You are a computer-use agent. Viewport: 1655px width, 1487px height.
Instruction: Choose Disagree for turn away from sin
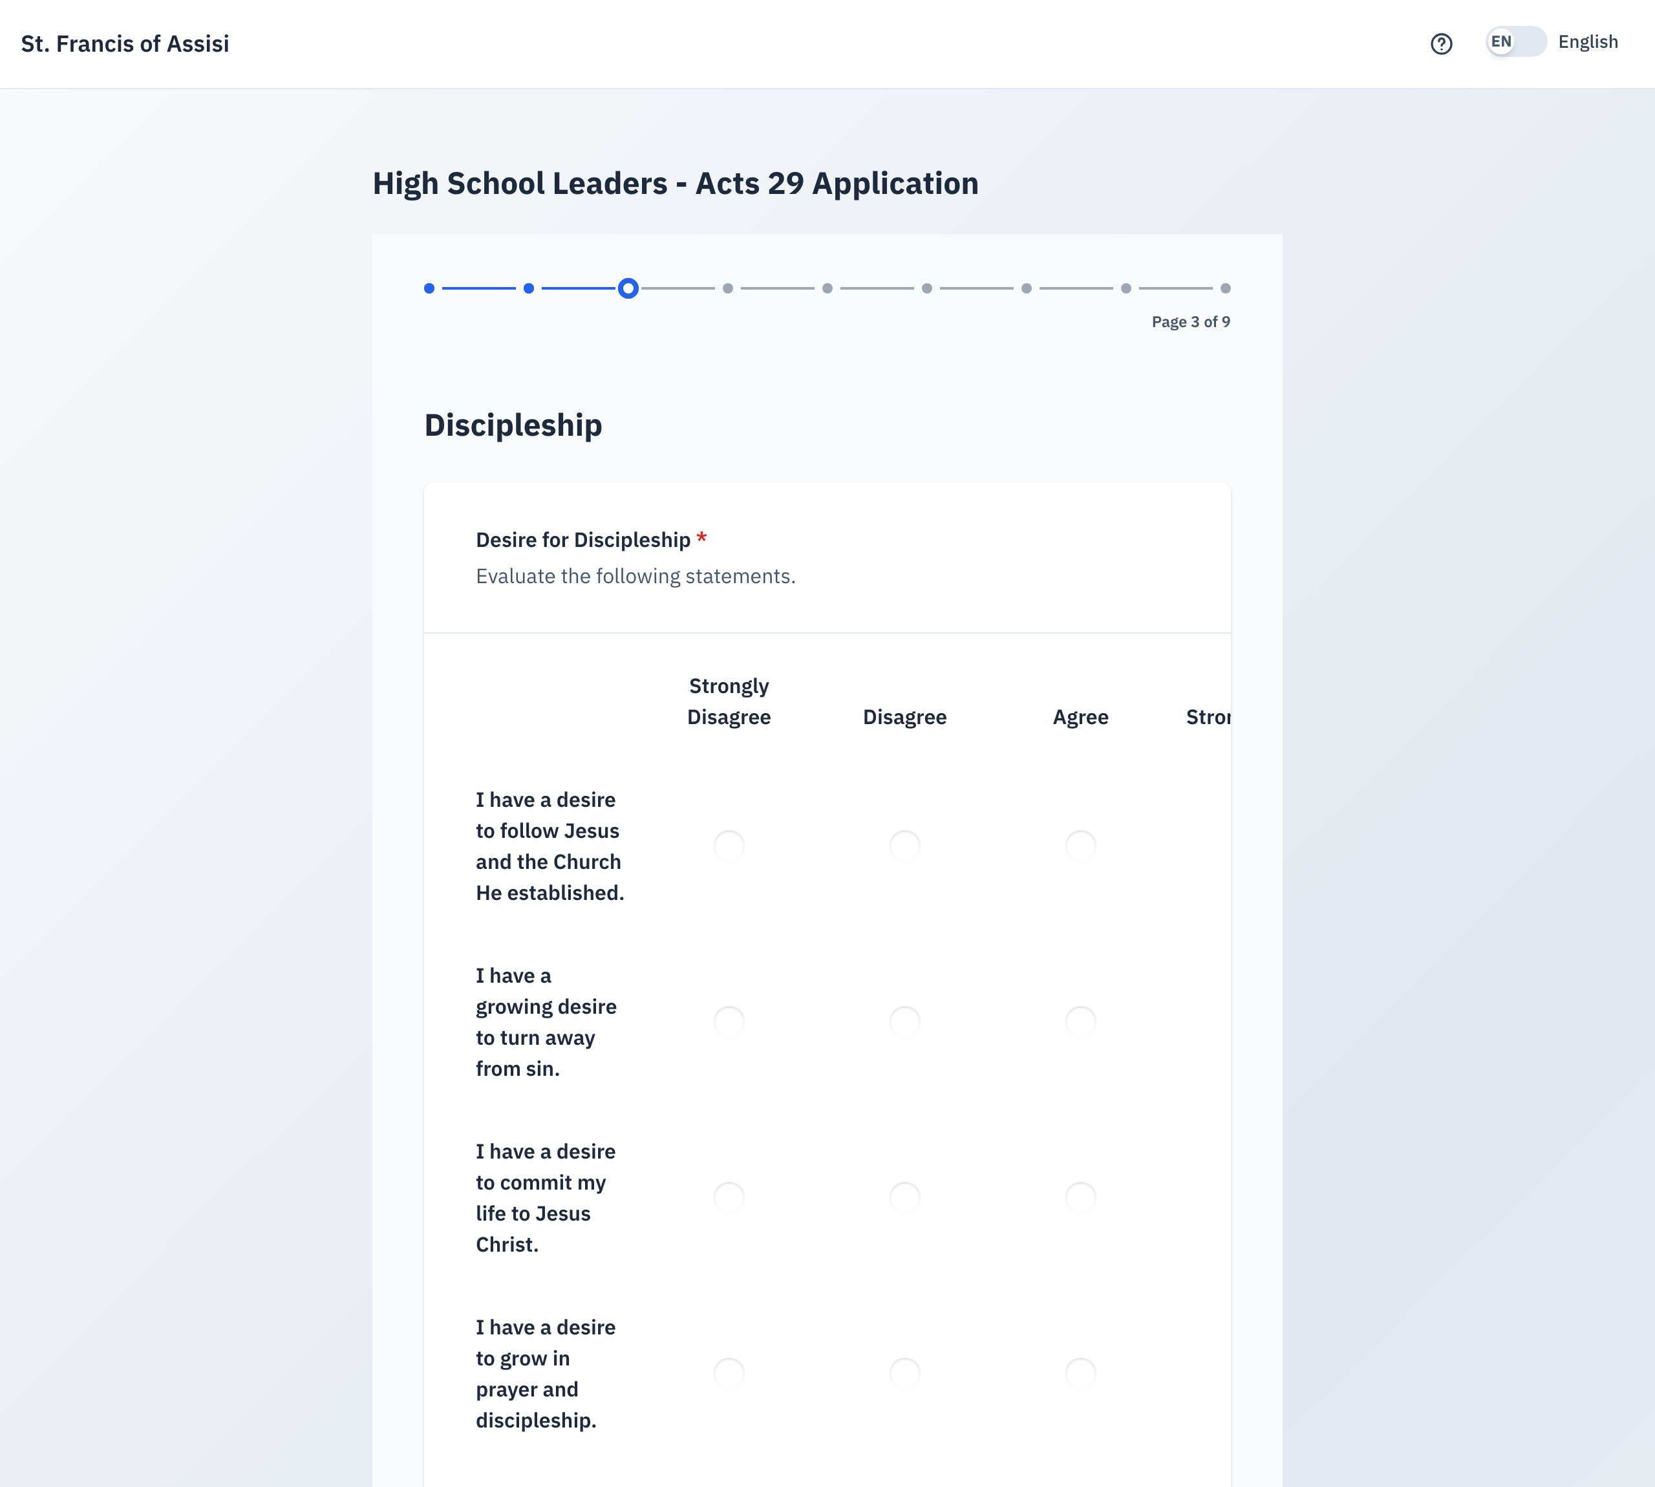click(x=905, y=1022)
